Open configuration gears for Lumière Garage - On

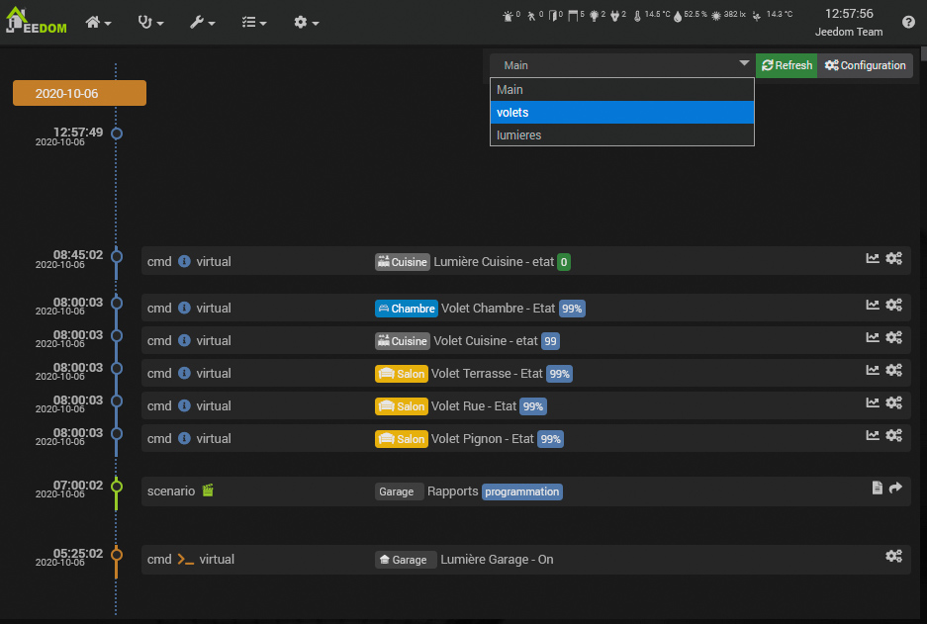[x=893, y=556]
